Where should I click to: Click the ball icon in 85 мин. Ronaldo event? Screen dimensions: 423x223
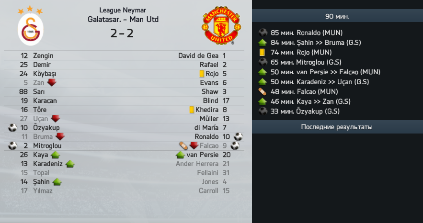click(x=263, y=33)
